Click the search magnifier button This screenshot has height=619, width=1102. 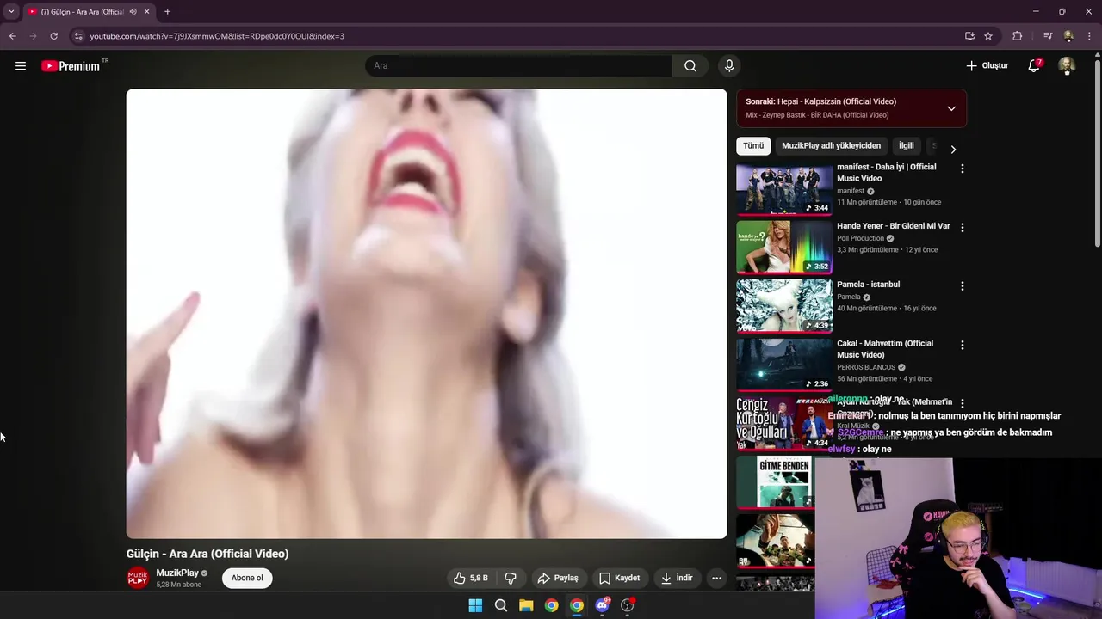[690, 65]
